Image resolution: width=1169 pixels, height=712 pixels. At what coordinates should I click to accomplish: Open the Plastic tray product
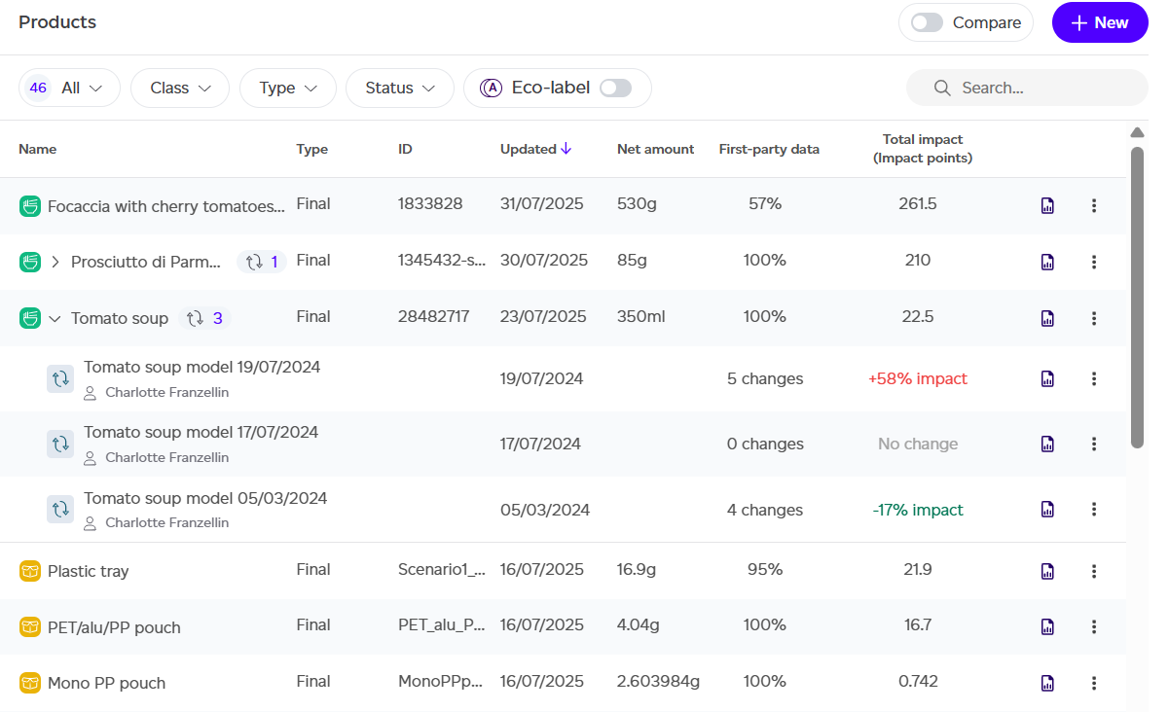[89, 571]
